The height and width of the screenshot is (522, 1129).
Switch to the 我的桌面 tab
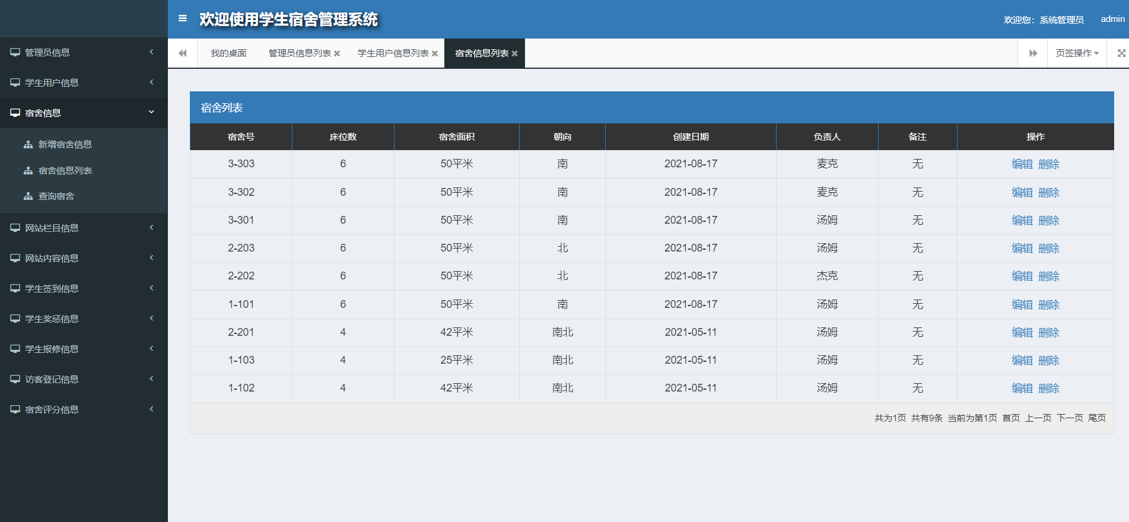[228, 53]
